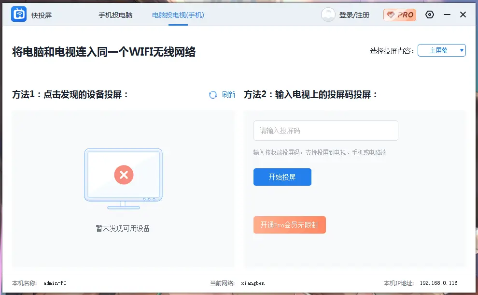Viewport: 478px width, 295px height.
Task: Click the heading 将电脑和电视连入同一个WIFI无线网络
Action: [x=104, y=52]
